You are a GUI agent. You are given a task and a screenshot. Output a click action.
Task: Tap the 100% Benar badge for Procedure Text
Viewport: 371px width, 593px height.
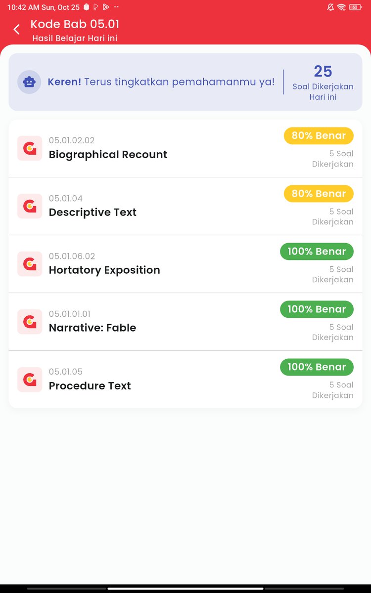coord(317,367)
